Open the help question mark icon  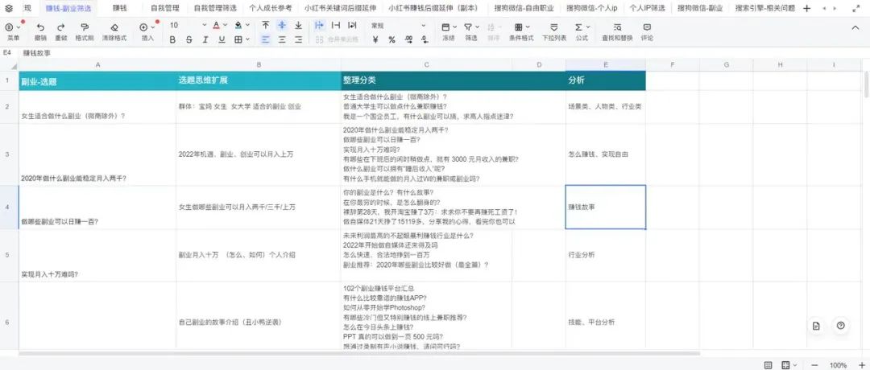[x=840, y=326]
